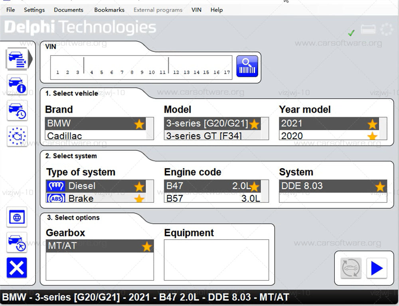Open the web browser globe sidebar icon
The width and height of the screenshot is (399, 306).
[17, 217]
